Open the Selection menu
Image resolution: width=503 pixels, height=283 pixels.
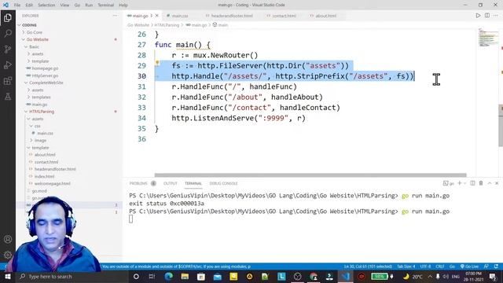click(46, 5)
